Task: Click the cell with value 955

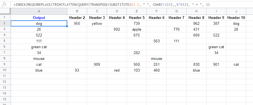Action: tap(77, 24)
